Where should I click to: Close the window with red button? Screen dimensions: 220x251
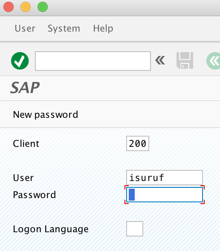tap(9, 7)
